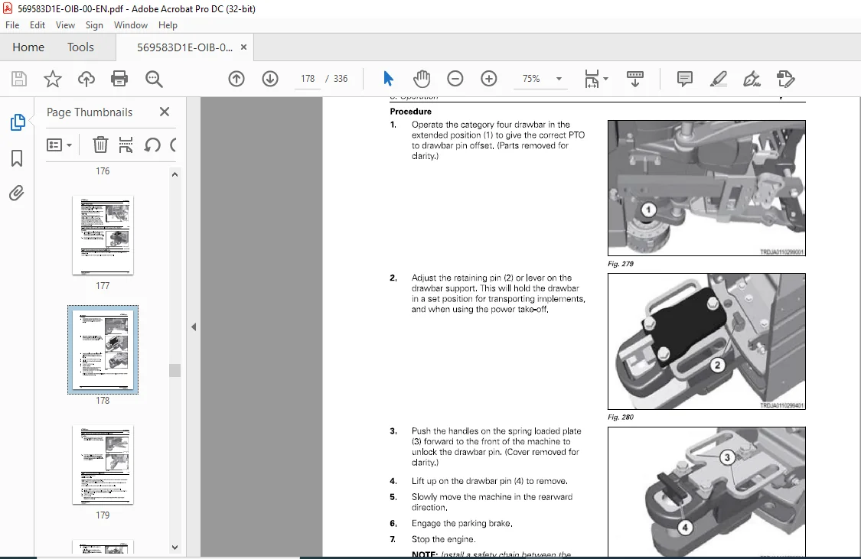
Task: Open the Attachments side panel
Action: click(17, 193)
